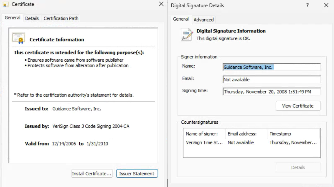The width and height of the screenshot is (334, 187).
Task: Click the certificate ribbon icon beside Certificate Information
Action: [19, 38]
